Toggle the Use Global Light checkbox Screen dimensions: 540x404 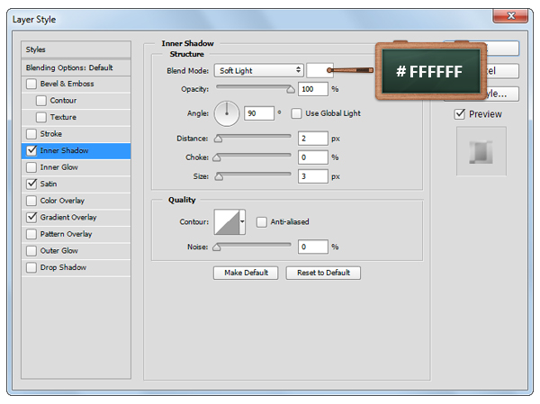(296, 113)
